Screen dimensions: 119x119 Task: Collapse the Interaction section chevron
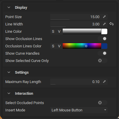[9, 93]
